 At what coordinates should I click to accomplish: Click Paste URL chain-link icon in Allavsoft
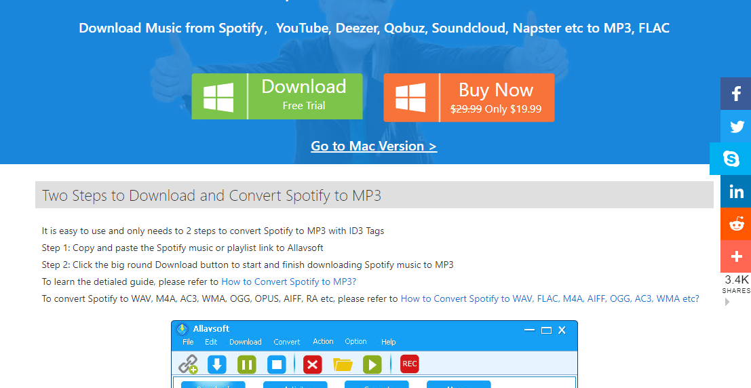click(188, 364)
